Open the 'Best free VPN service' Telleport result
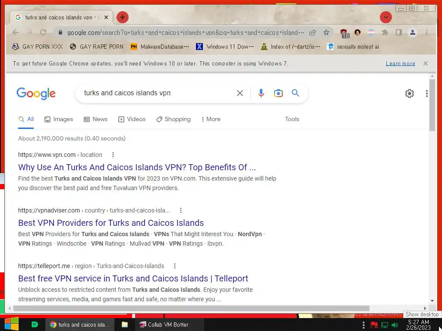 pyautogui.click(x=133, y=279)
